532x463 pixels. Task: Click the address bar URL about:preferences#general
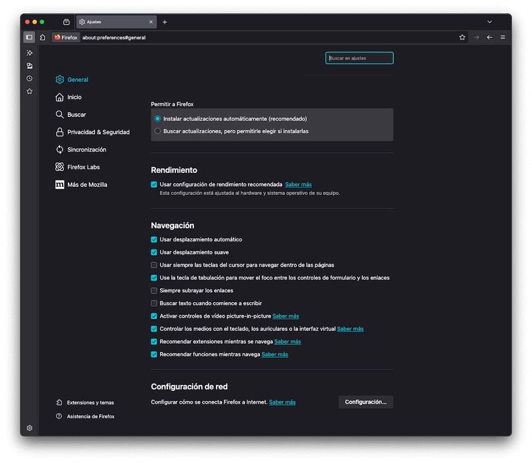(x=114, y=37)
